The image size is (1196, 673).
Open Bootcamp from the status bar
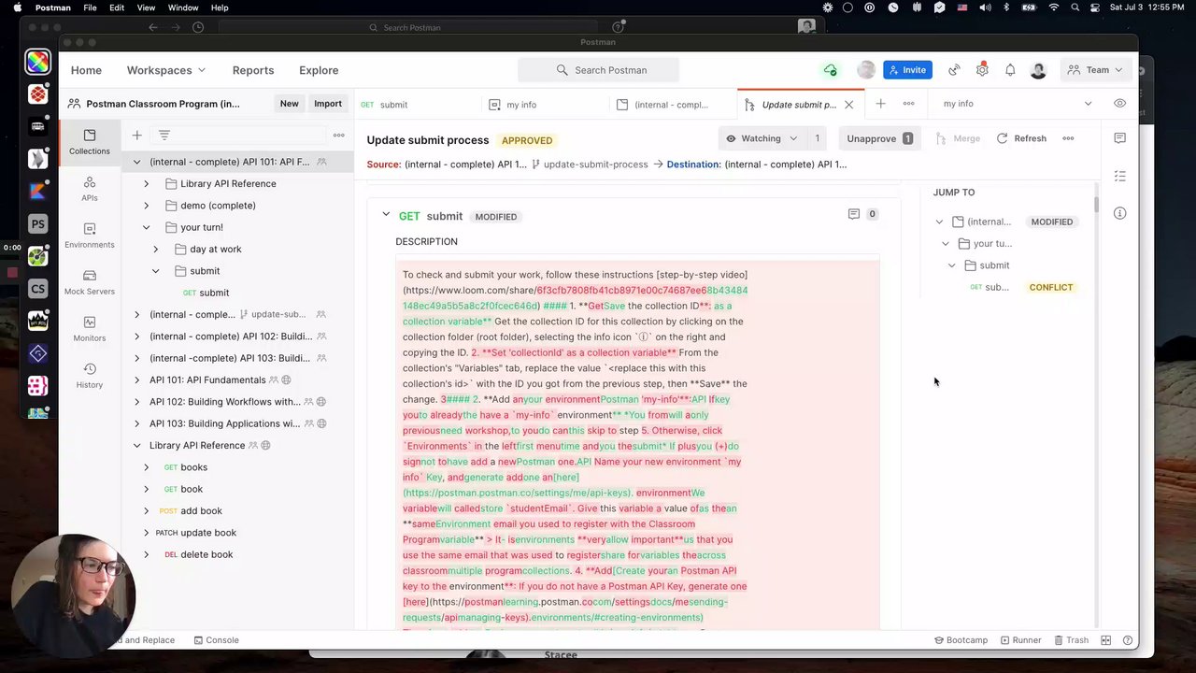(961, 640)
